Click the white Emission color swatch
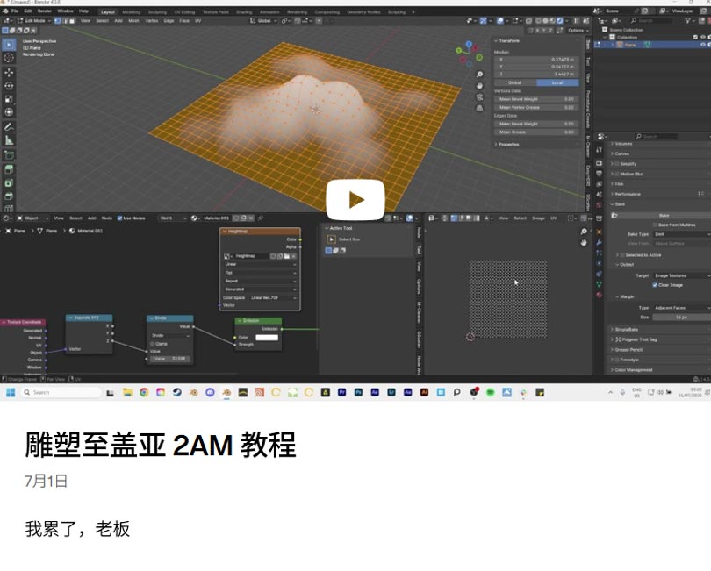The width and height of the screenshot is (711, 571). 266,337
